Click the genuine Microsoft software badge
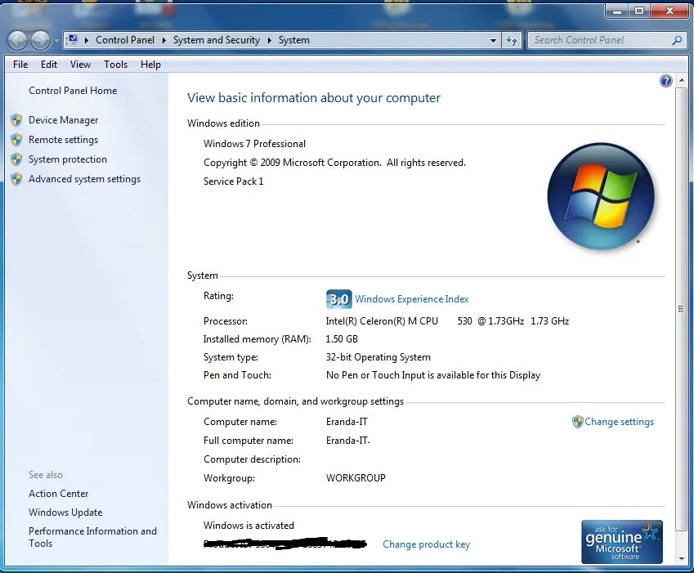Image resolution: width=694 pixels, height=573 pixels. pos(622,542)
